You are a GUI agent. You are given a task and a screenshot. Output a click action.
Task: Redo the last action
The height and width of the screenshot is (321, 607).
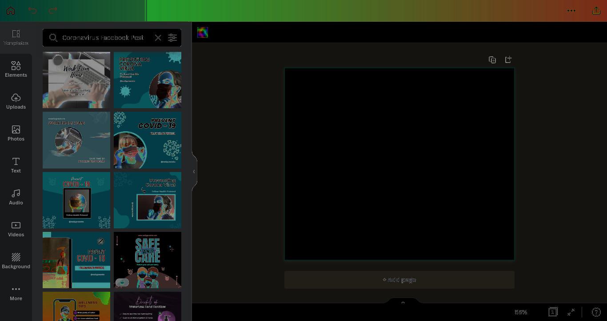tap(53, 11)
